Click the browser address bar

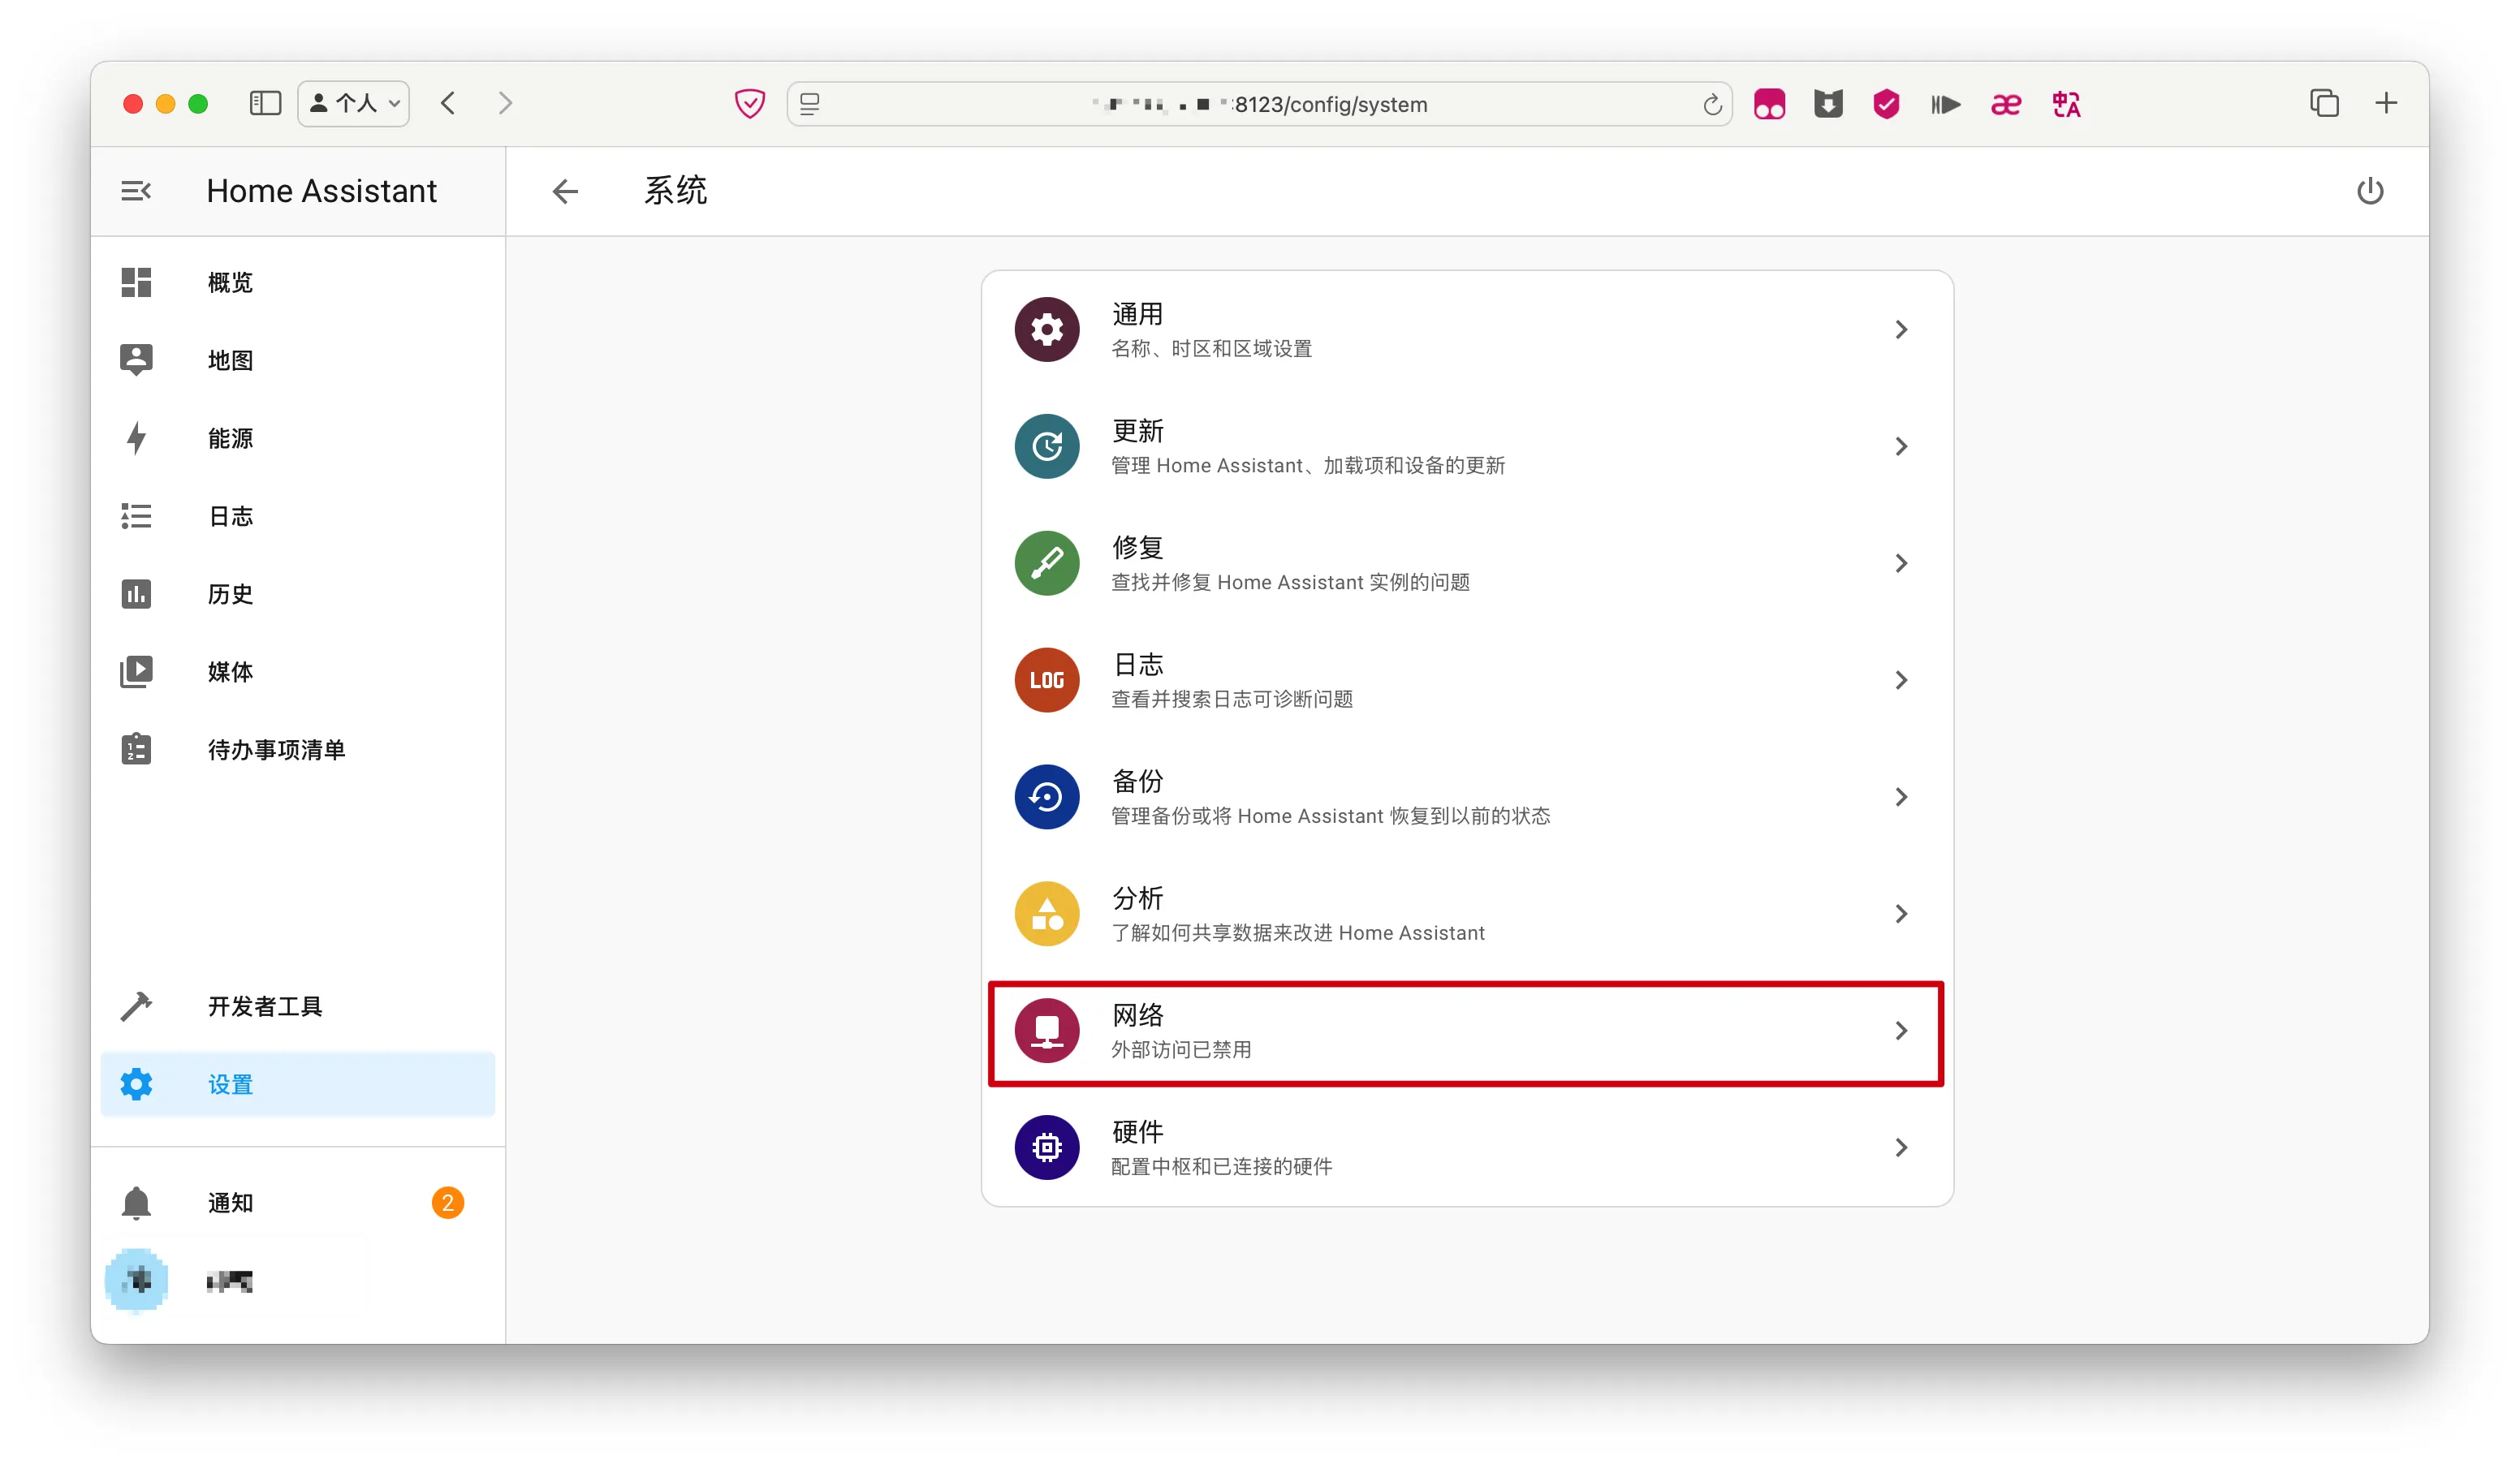point(1260,104)
